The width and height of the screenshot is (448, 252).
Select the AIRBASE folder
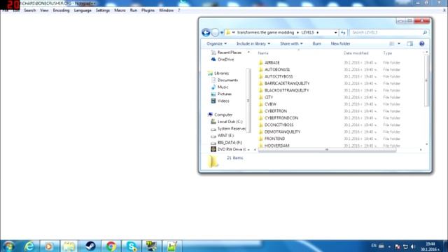[269, 62]
